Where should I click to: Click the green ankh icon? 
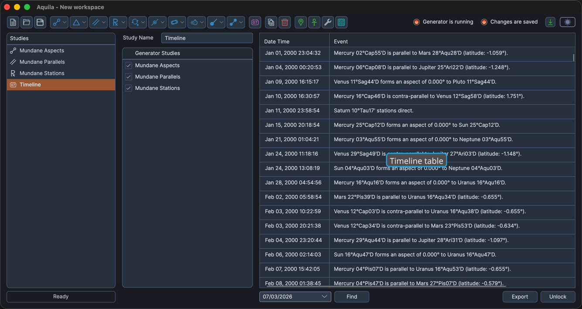(x=314, y=22)
